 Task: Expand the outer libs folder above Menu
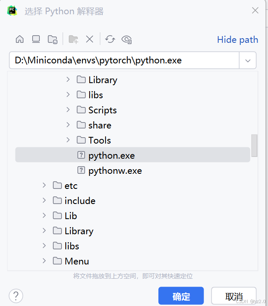pyautogui.click(x=44, y=246)
